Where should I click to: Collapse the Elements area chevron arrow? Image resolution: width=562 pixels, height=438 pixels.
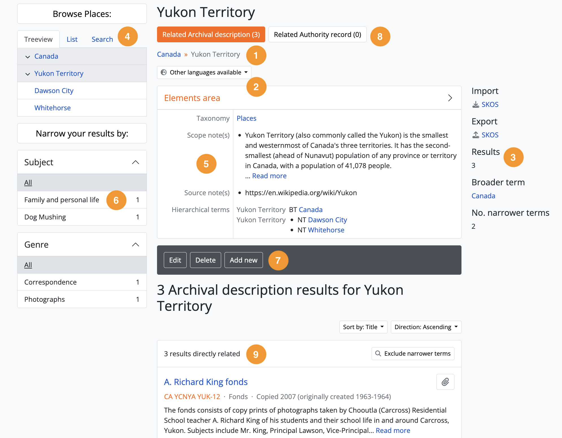pyautogui.click(x=450, y=98)
